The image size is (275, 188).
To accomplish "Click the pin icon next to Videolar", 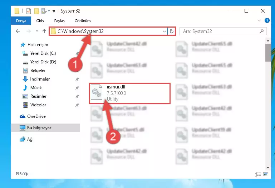I will (77, 105).
